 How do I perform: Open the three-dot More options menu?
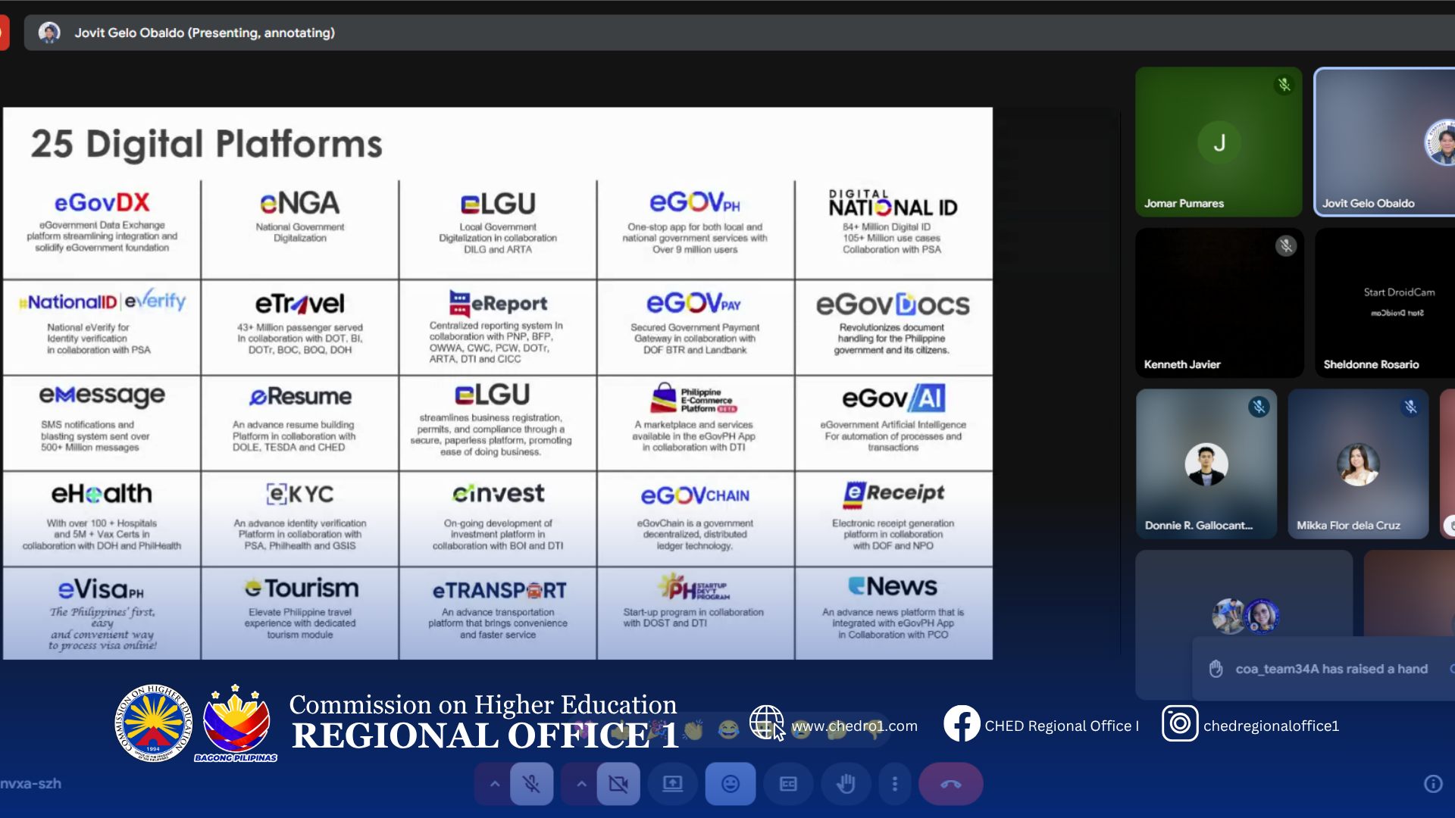(x=895, y=784)
